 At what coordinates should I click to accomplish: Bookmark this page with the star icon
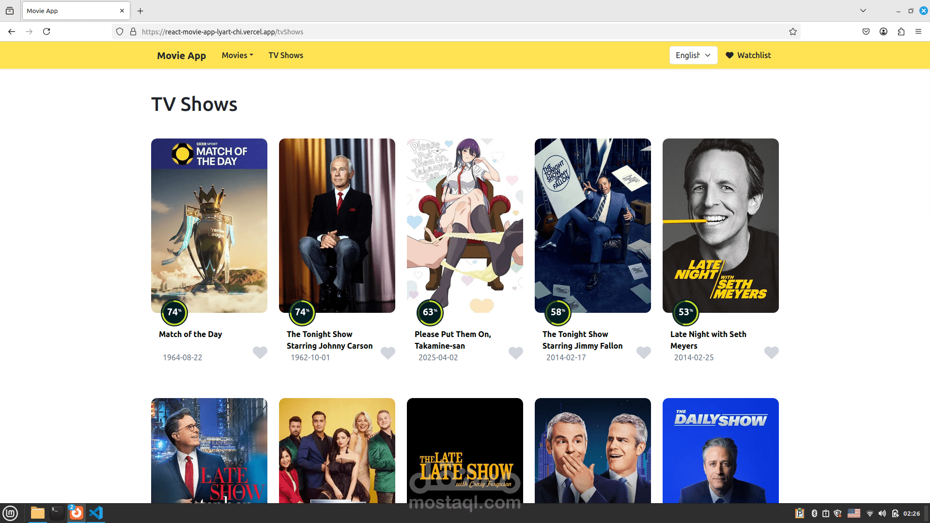point(792,32)
